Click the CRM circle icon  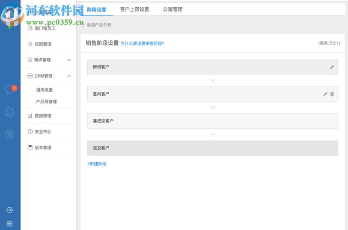click(x=30, y=76)
